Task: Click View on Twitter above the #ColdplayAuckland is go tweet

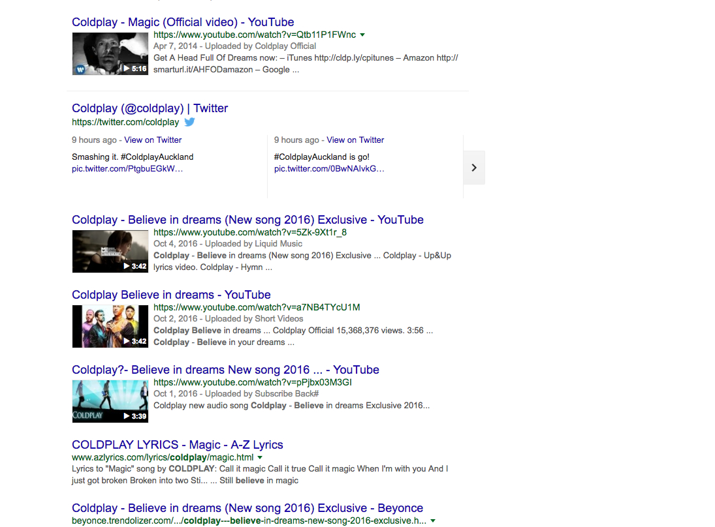Action: pos(355,140)
